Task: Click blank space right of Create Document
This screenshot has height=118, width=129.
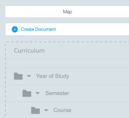Action: (92, 29)
